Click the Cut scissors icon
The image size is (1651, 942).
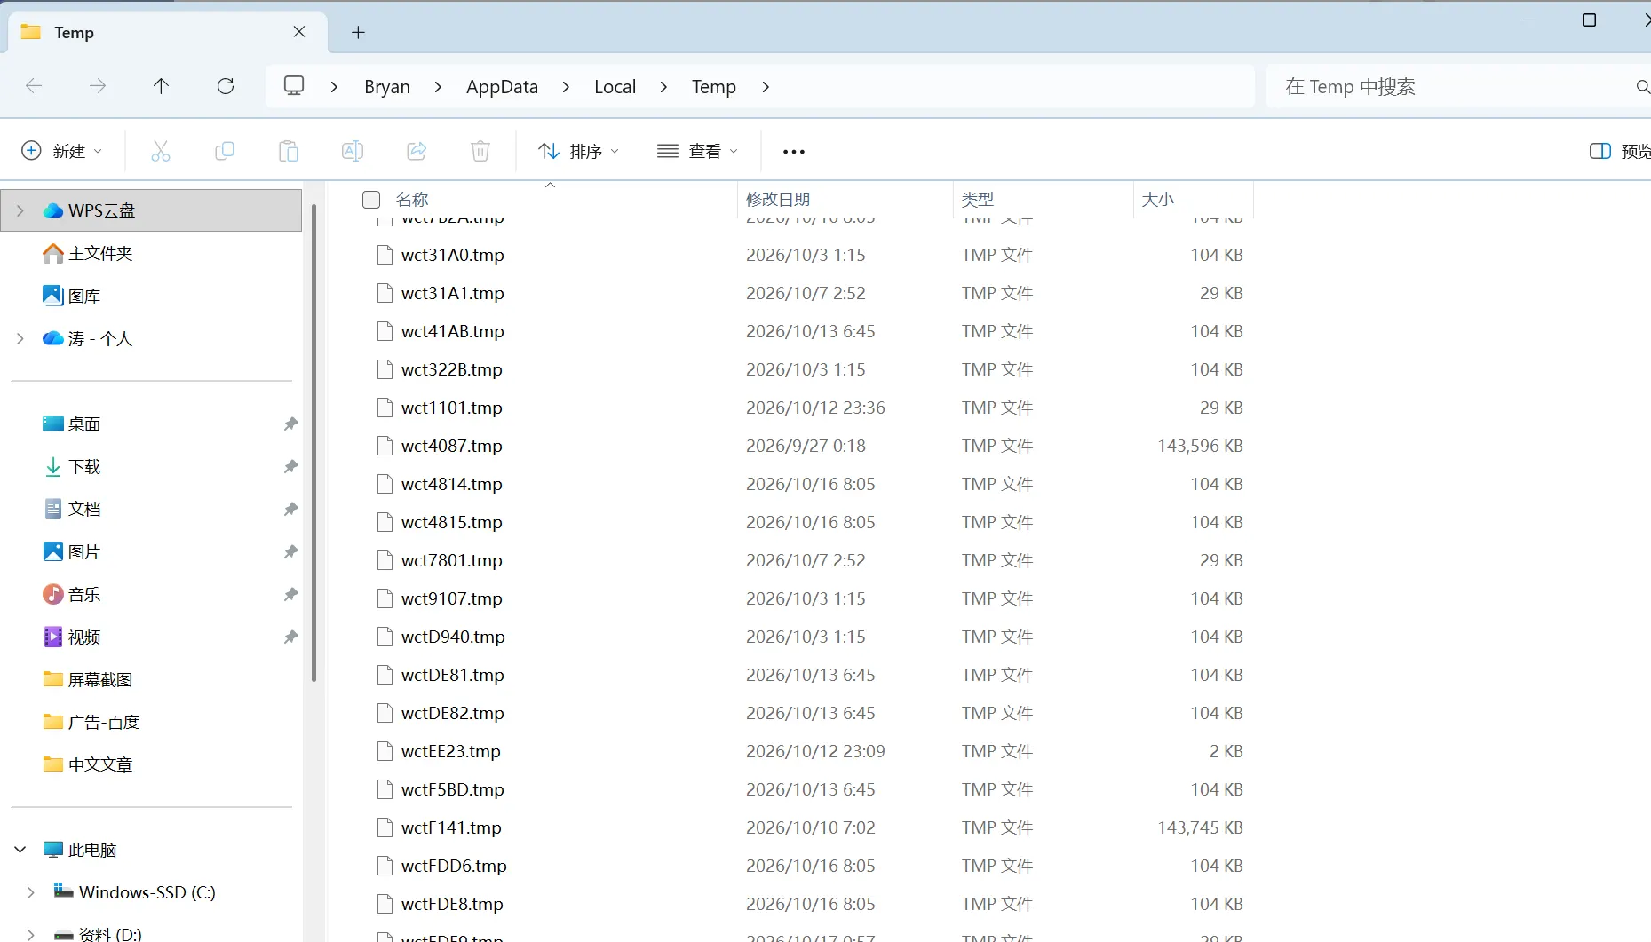(161, 151)
